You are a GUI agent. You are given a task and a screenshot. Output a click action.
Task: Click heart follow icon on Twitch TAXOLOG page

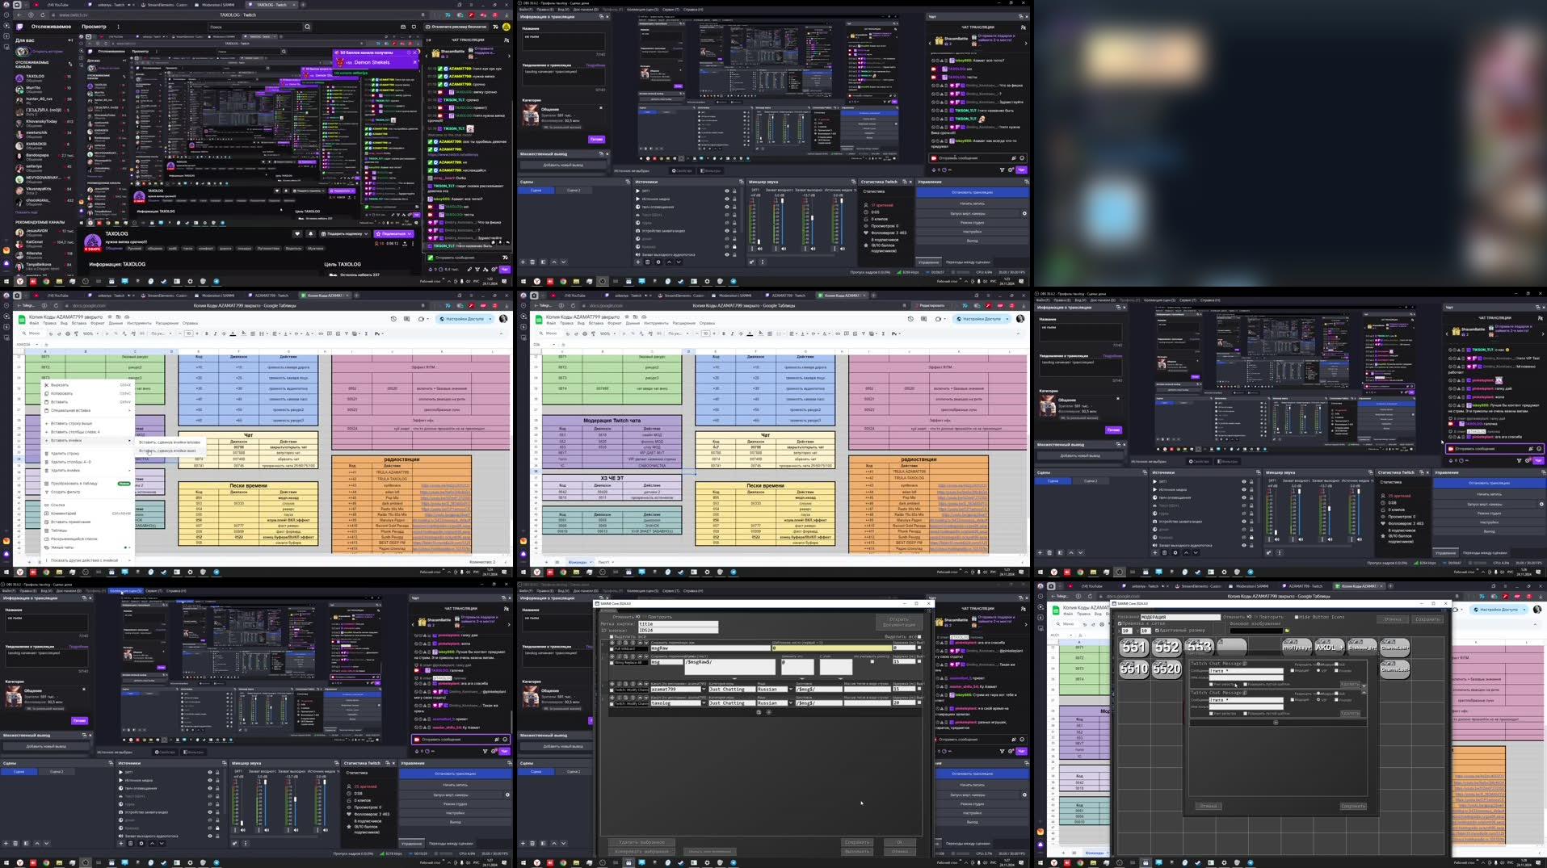click(297, 234)
